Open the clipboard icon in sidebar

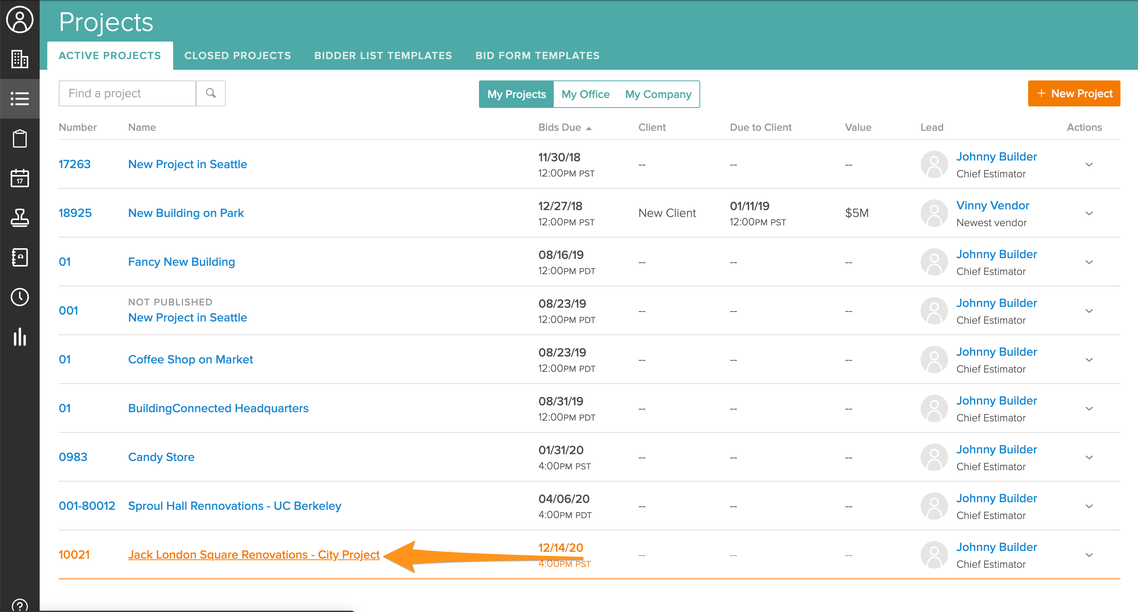(19, 139)
